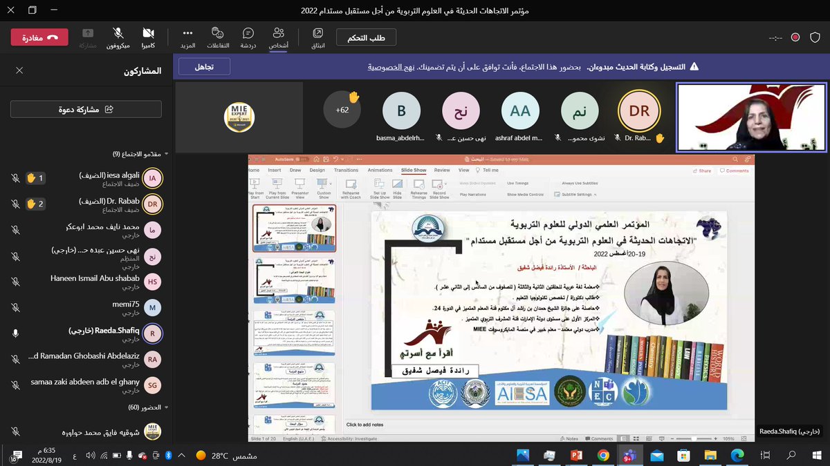This screenshot has height=466, width=830.
Task: Click the Tell me search in PowerPoint
Action: point(486,170)
